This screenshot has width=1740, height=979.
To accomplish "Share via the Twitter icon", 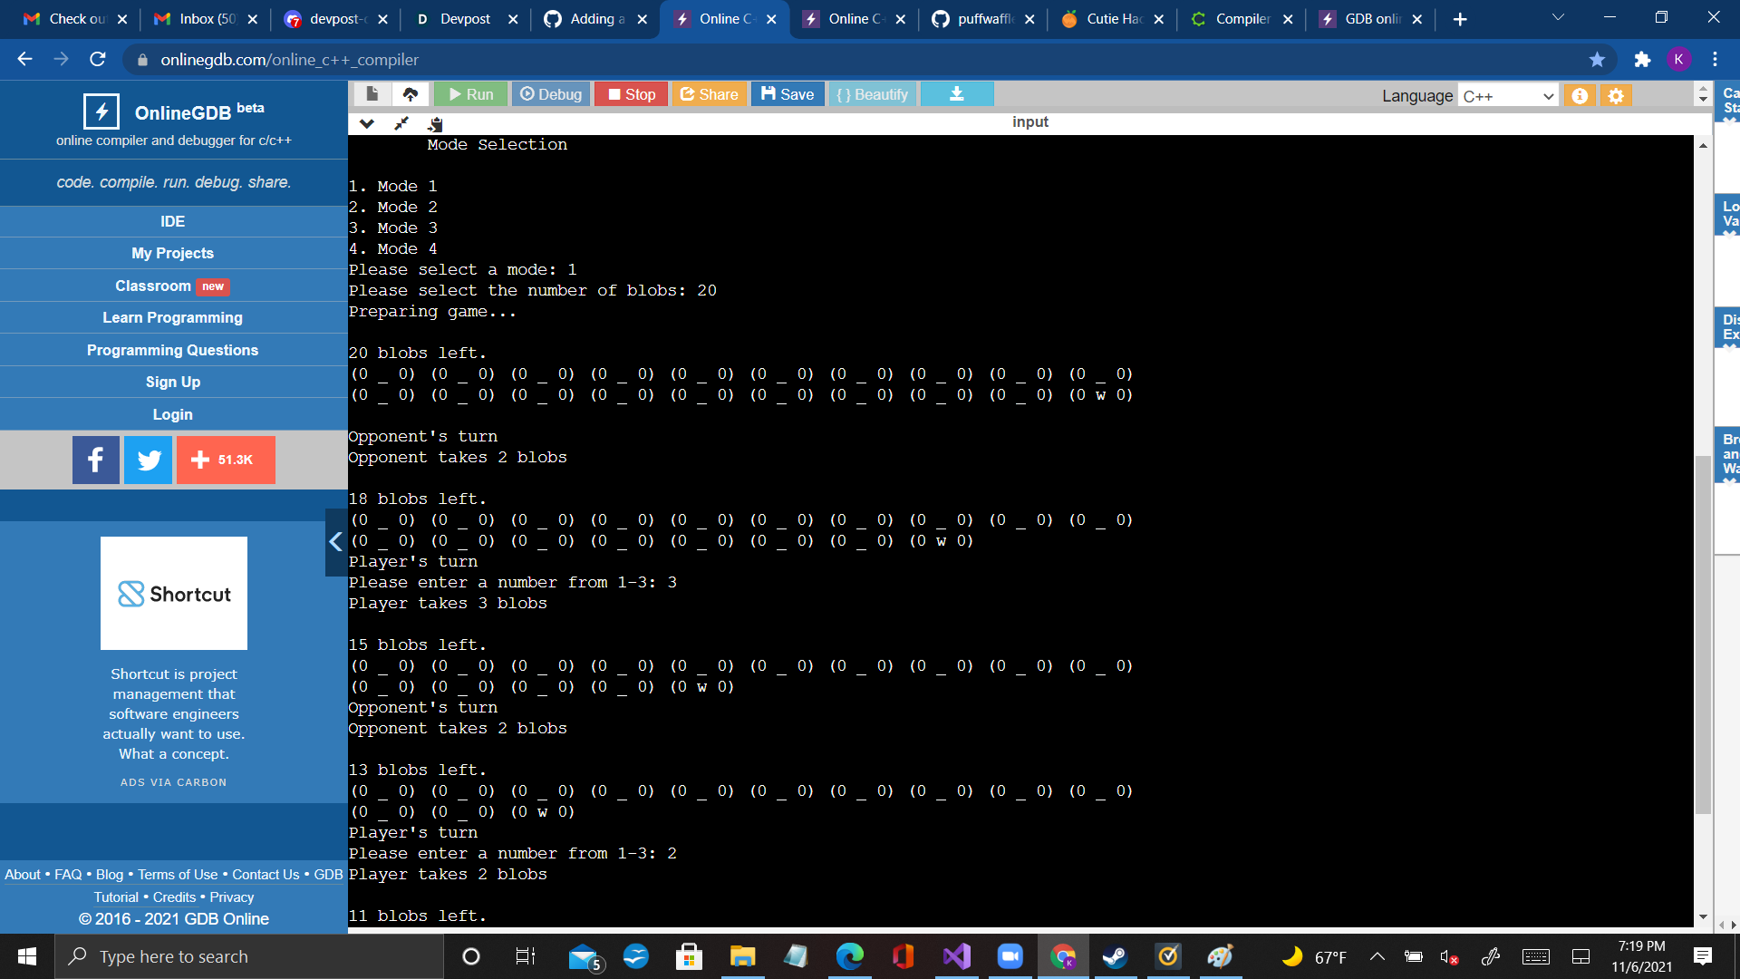I will 149,460.
